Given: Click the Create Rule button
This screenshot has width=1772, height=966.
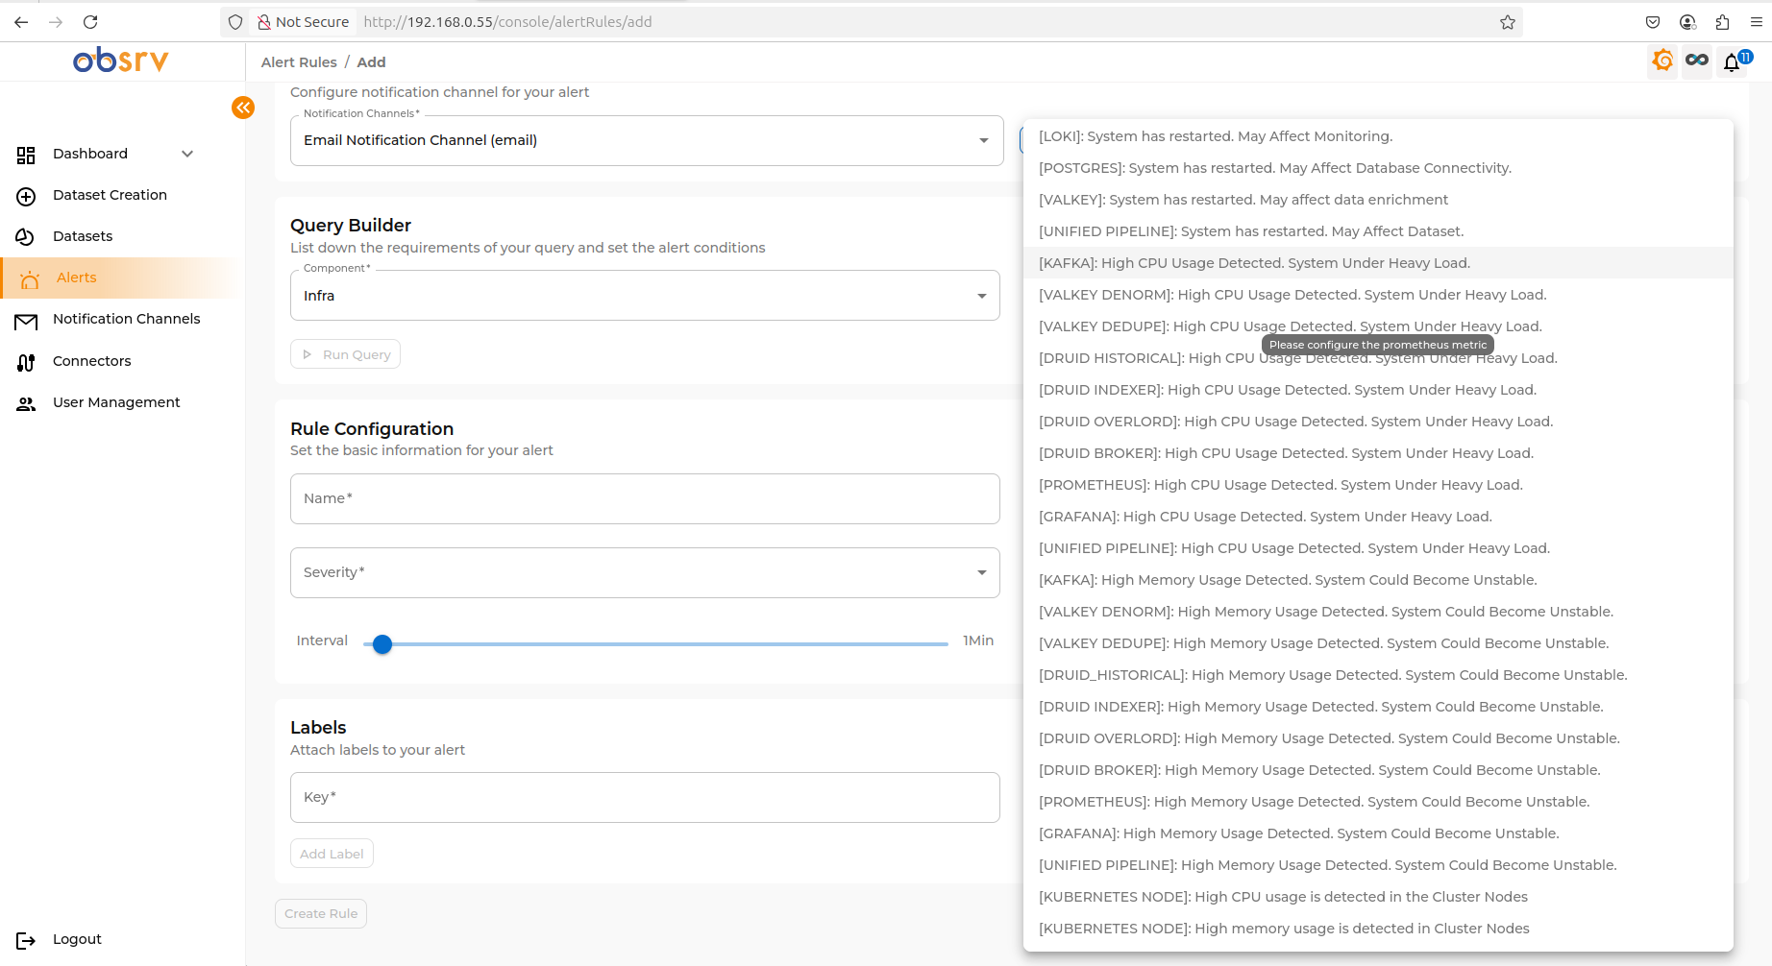Looking at the screenshot, I should point(321,913).
